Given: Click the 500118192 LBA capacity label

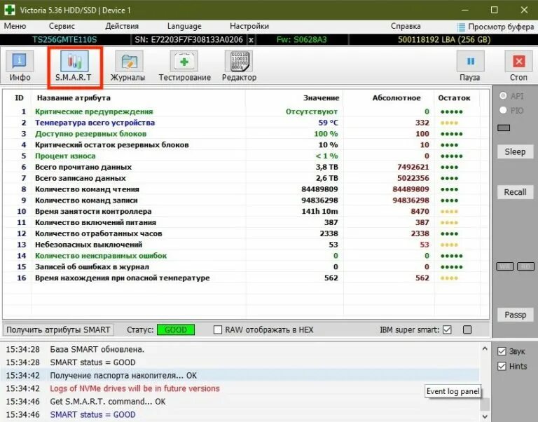Looking at the screenshot, I should click(444, 40).
